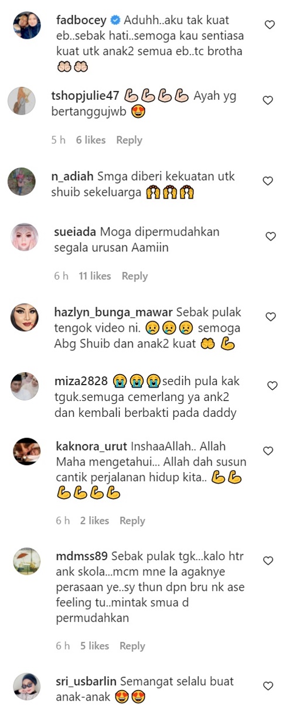Open fadbocey's profile picture
This screenshot has width=283, height=714.
click(x=26, y=25)
